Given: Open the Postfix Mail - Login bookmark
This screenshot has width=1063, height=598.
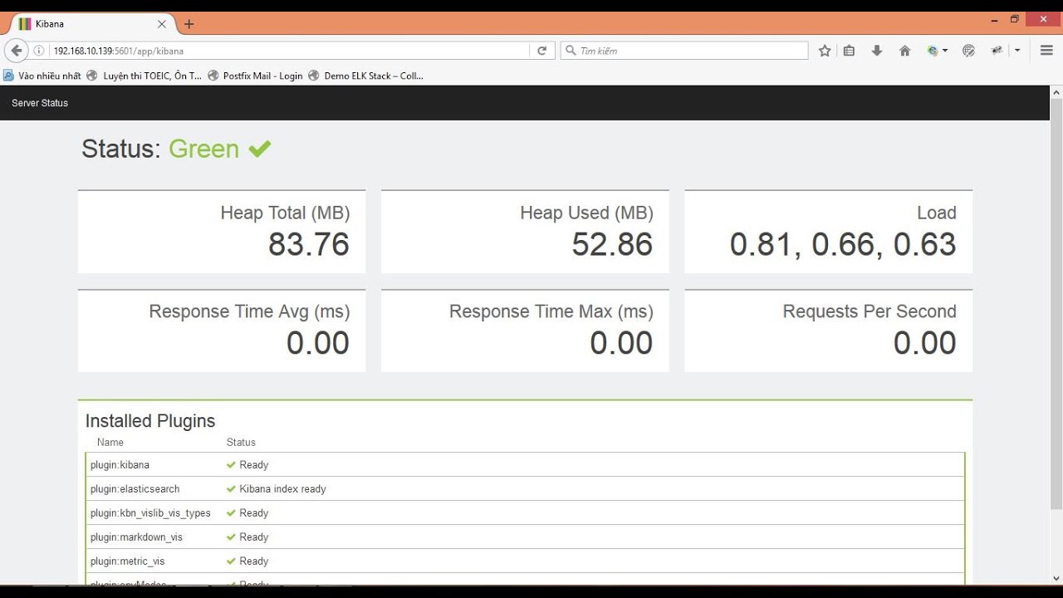Looking at the screenshot, I should pyautogui.click(x=255, y=76).
